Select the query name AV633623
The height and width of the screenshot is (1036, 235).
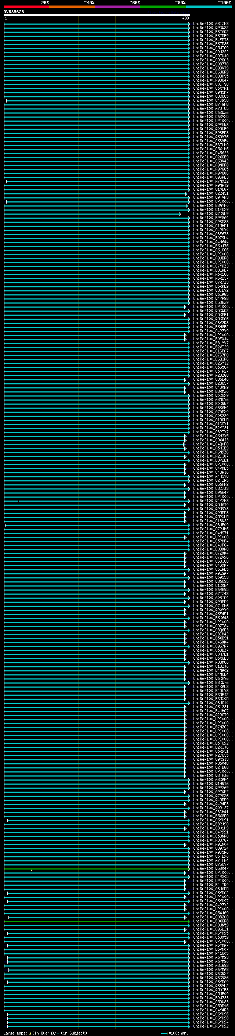14,12
